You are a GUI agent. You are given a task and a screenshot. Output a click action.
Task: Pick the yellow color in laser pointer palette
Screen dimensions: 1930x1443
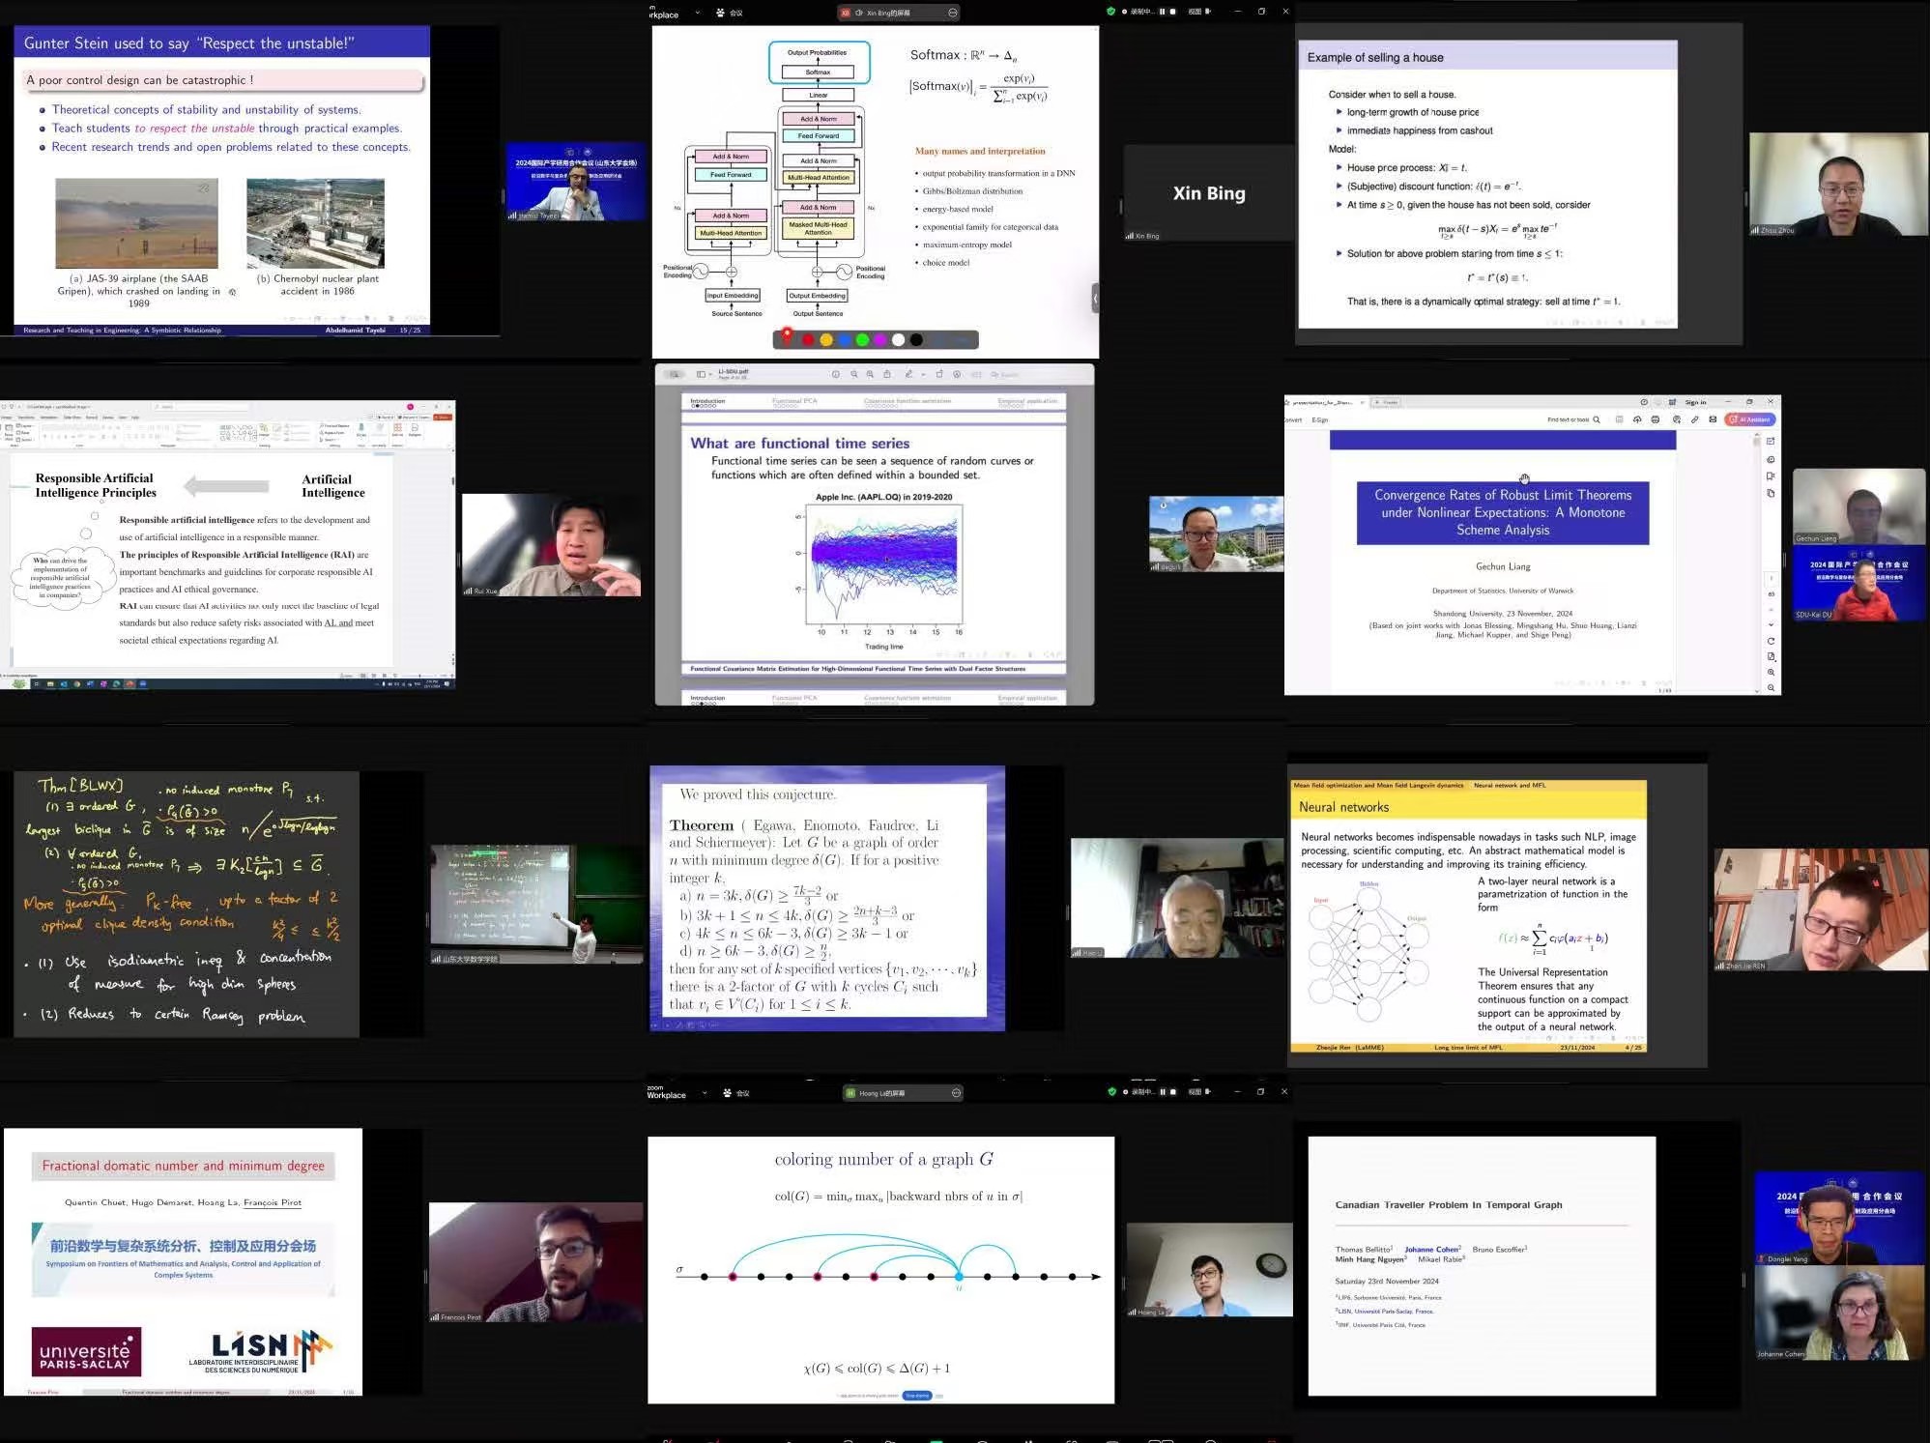coord(825,339)
